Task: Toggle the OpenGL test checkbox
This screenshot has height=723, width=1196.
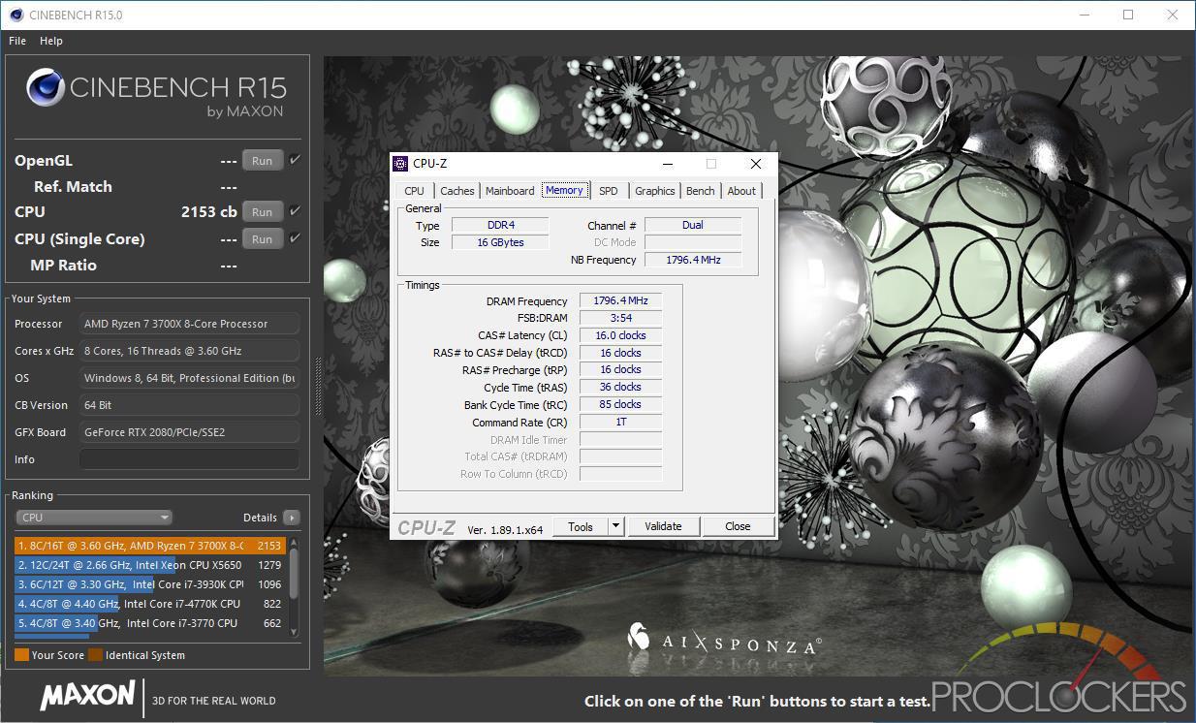Action: tap(295, 160)
